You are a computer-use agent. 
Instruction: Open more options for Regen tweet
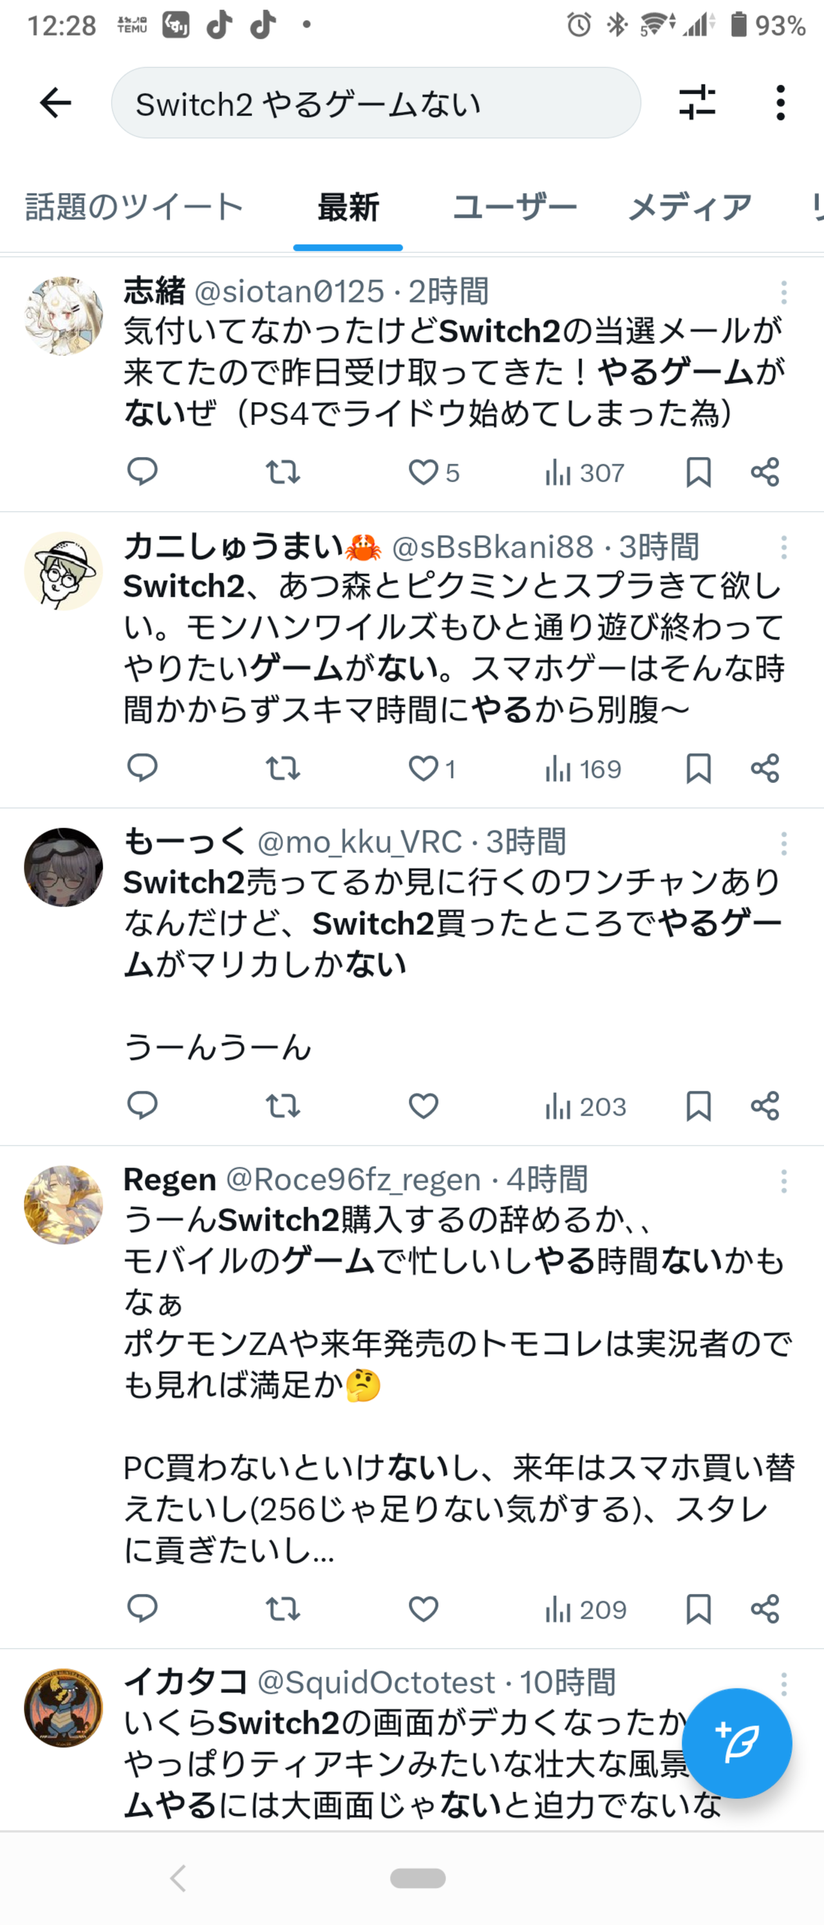783,1181
